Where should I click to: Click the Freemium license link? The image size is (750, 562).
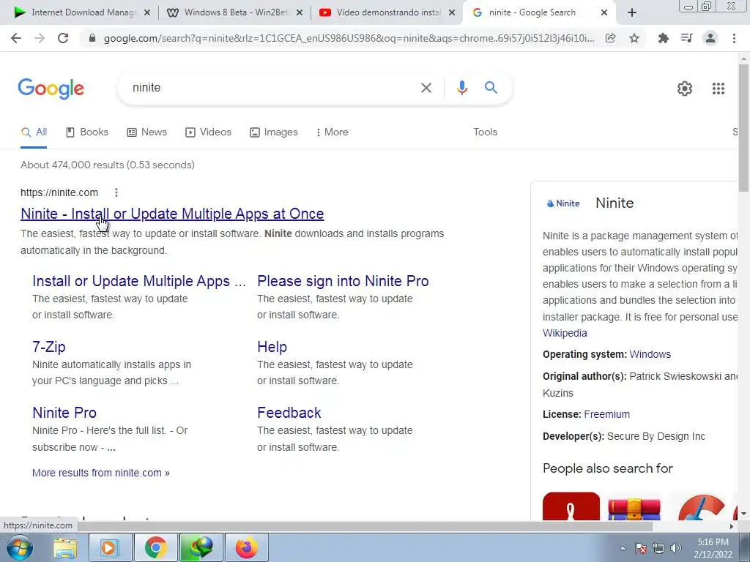point(607,414)
